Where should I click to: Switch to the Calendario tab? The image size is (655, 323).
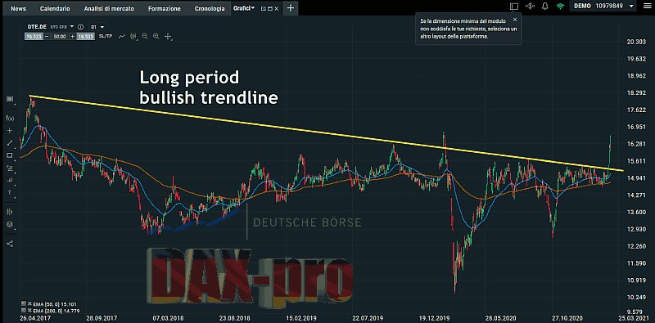55,8
